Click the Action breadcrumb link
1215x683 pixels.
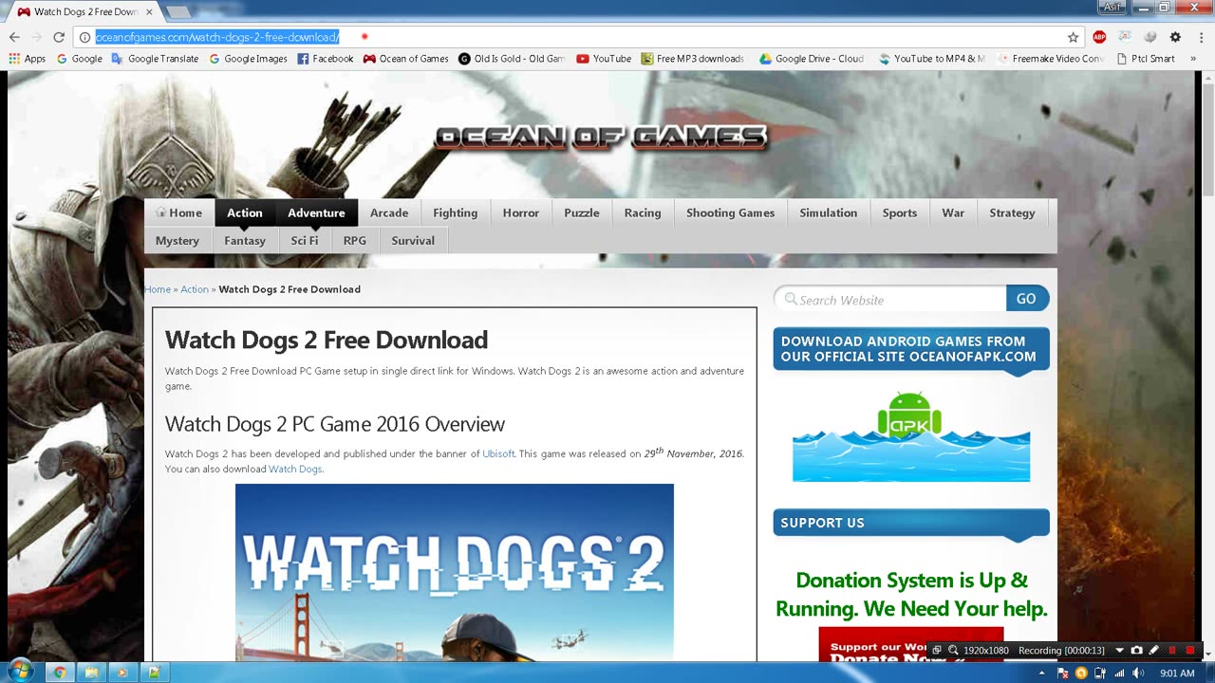click(x=195, y=289)
